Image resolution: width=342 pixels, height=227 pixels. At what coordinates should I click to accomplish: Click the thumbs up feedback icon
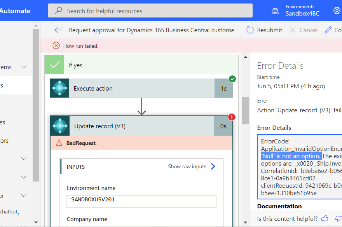[x=325, y=218]
